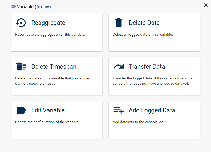The width and height of the screenshot is (211, 152).
Task: Select the Add Logged Data heading
Action: 152,110
